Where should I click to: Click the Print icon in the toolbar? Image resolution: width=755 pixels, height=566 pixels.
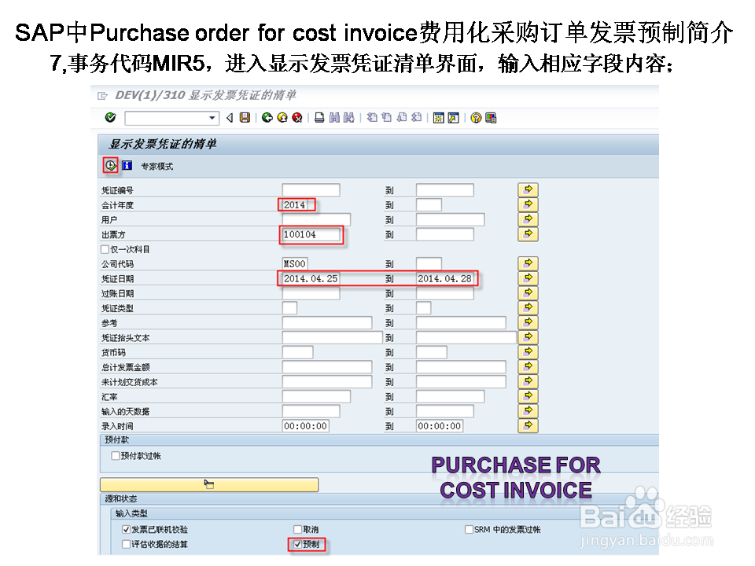pos(319,118)
